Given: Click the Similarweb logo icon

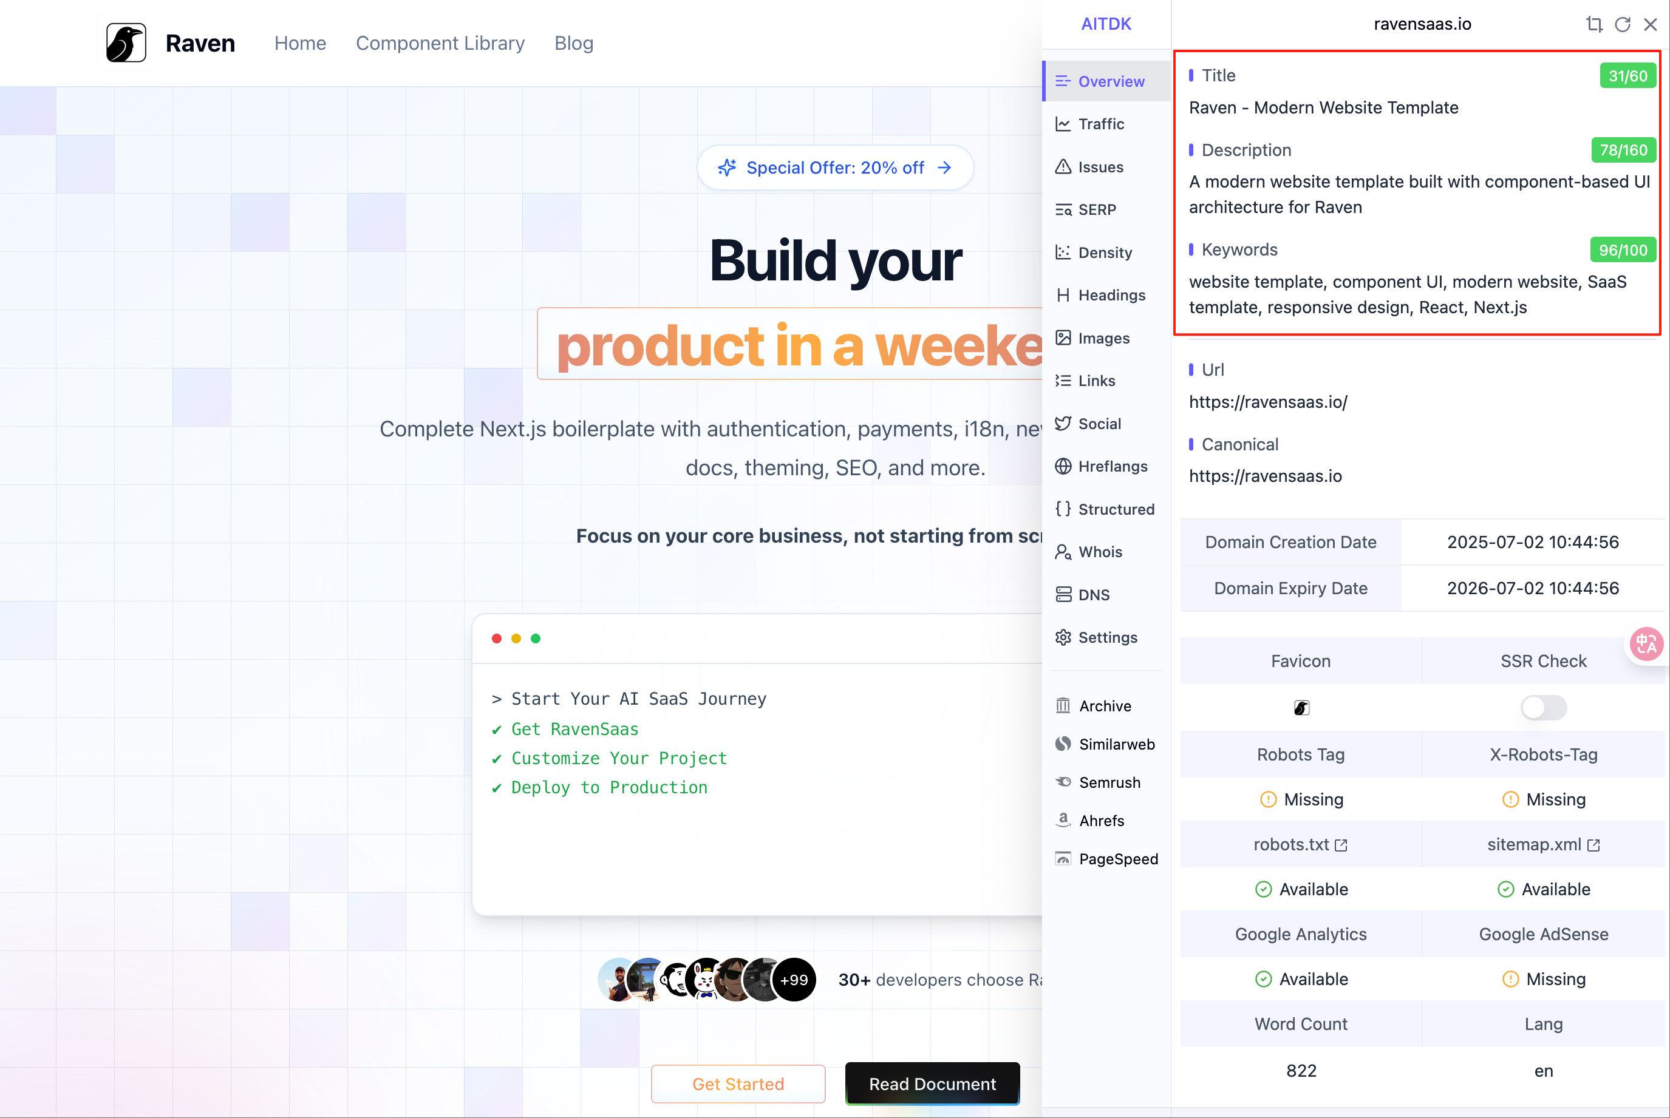Looking at the screenshot, I should tap(1063, 744).
